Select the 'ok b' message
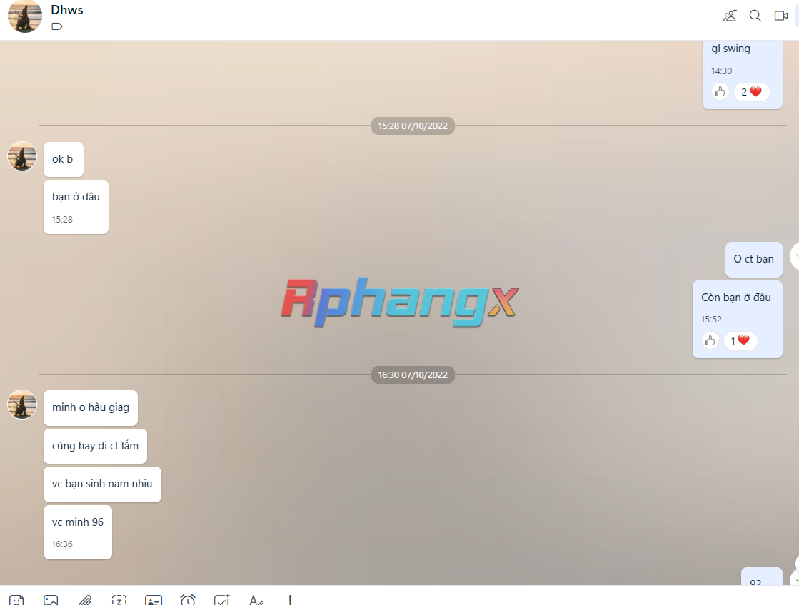The image size is (799, 605). tap(63, 159)
